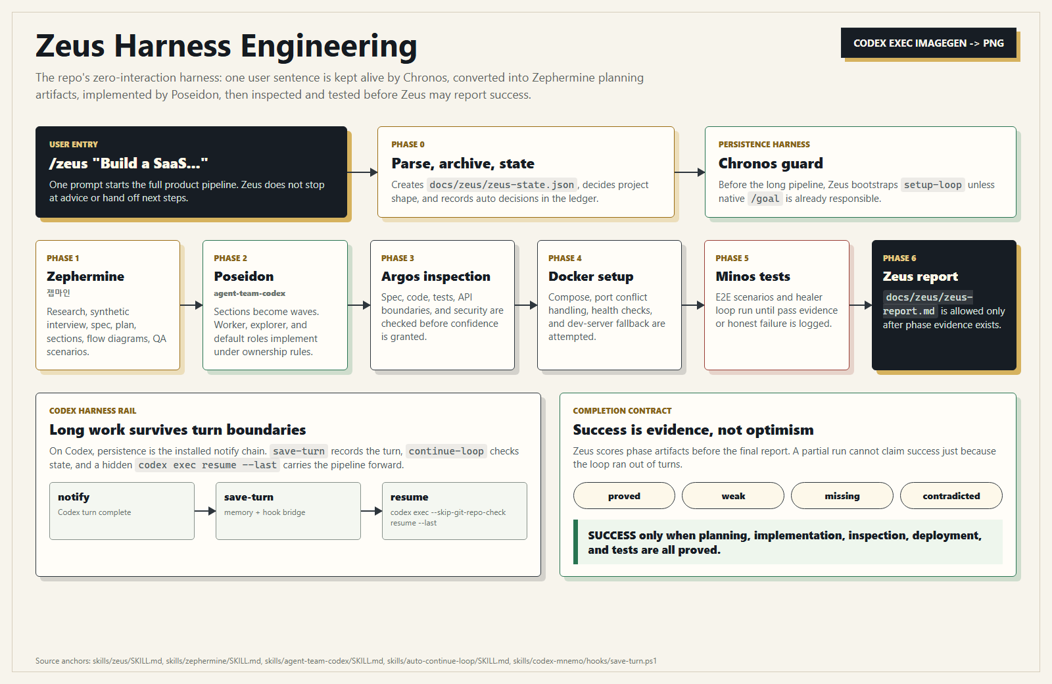Click 'memory + hook bridge' caption
Viewport: 1052px width, 684px height.
264,512
